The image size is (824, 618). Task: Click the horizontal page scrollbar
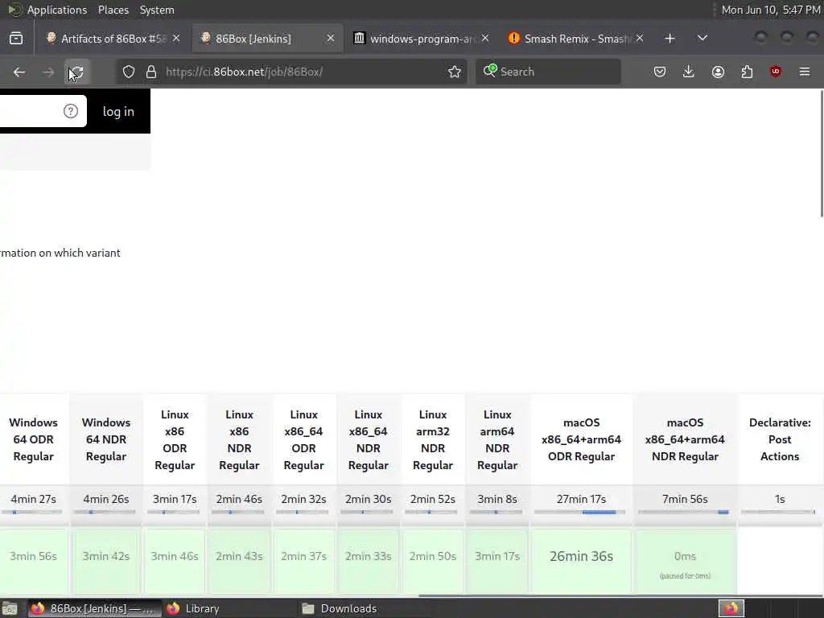pyautogui.click(x=620, y=595)
